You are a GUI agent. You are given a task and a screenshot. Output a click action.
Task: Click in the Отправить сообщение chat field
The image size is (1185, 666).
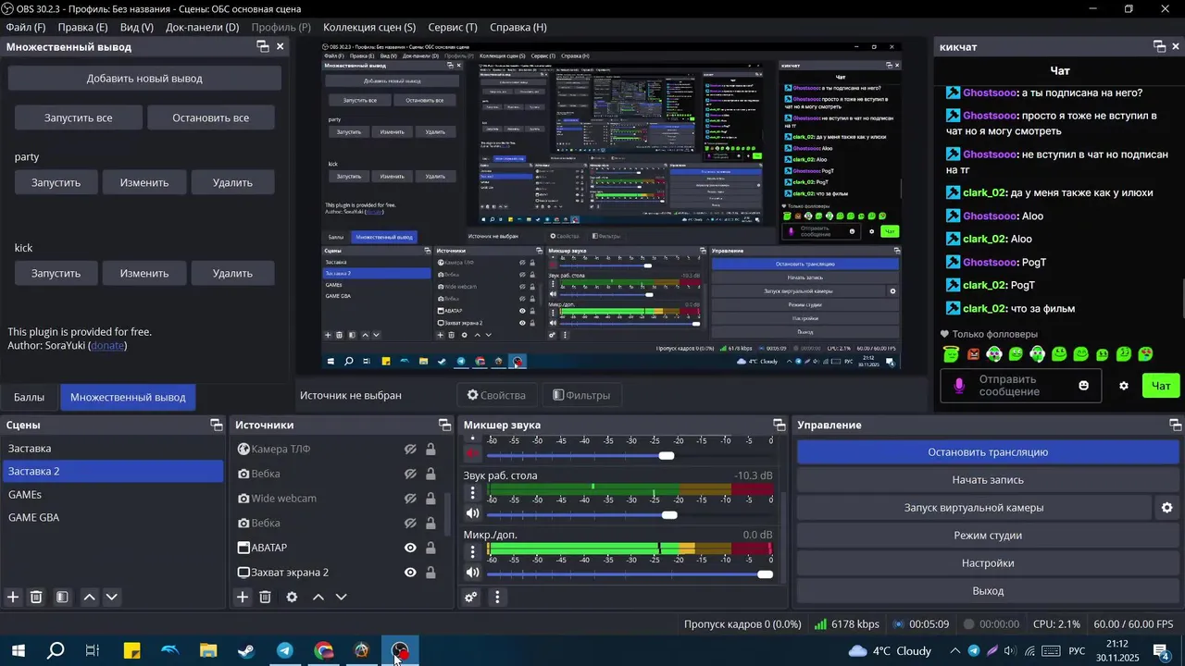(x=1022, y=386)
